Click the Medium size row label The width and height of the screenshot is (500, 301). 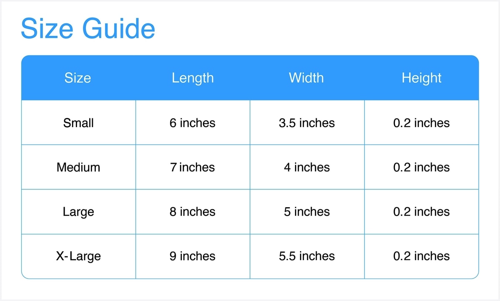tap(78, 167)
